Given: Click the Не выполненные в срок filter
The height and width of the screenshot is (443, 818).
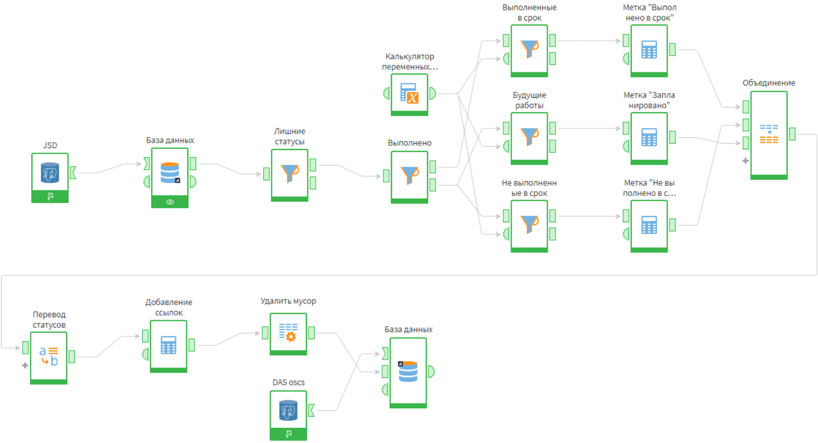Looking at the screenshot, I should [529, 226].
